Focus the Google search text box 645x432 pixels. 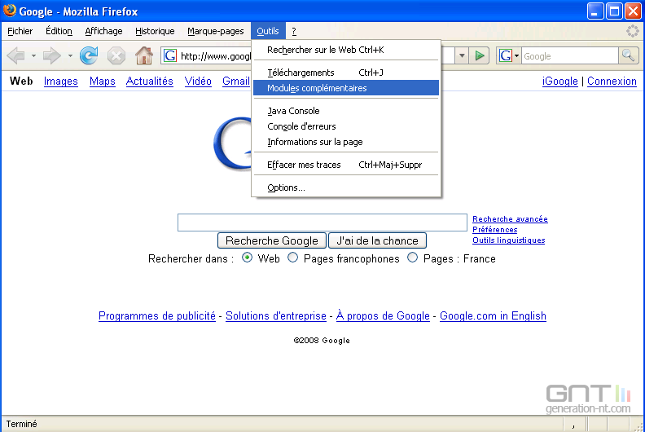pos(322,223)
